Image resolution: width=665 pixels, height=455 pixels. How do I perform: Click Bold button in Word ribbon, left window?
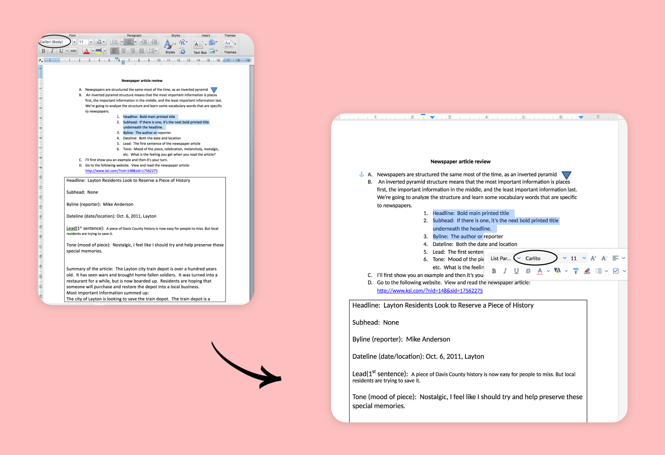43,51
